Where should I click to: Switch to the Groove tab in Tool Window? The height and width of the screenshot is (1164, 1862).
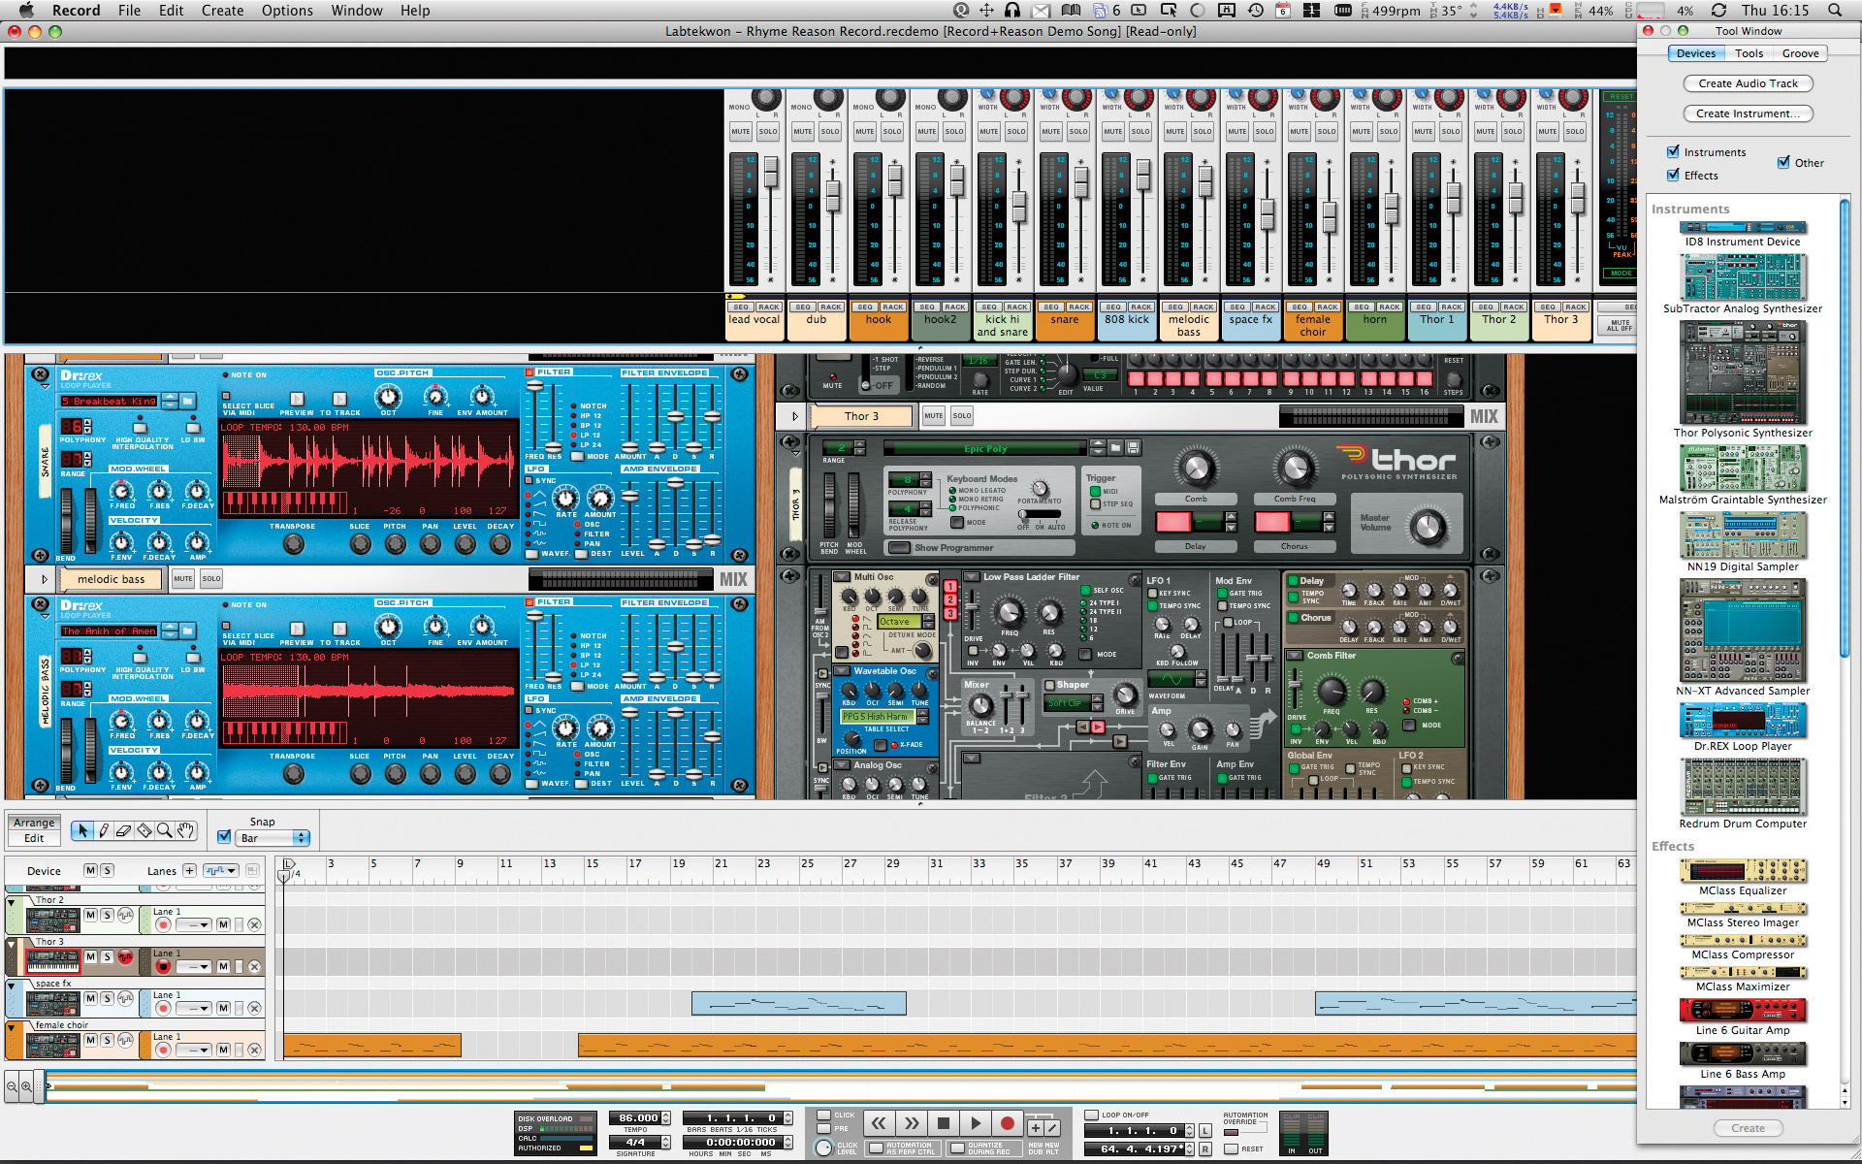coord(1800,53)
